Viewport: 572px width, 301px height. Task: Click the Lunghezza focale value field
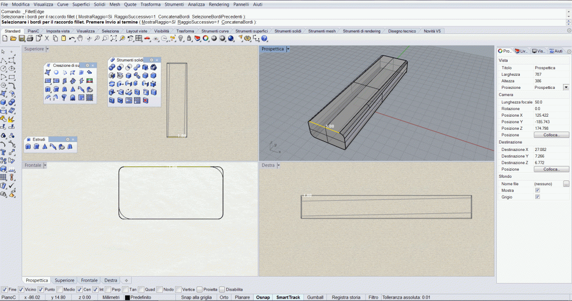tap(551, 102)
